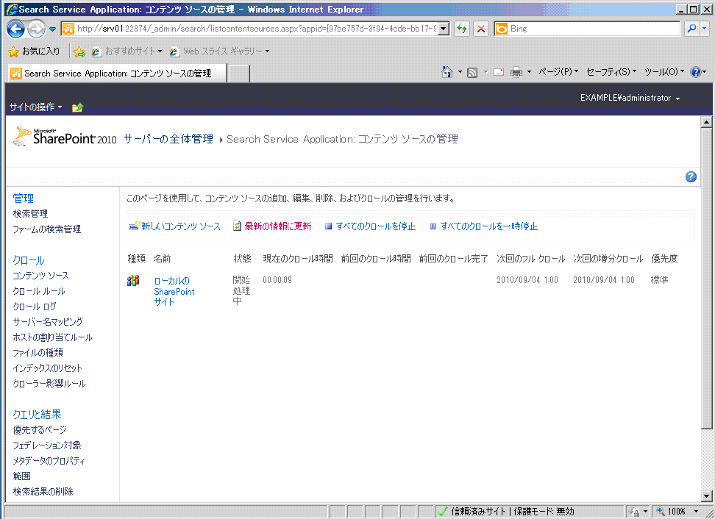
Task: Open search provider dropdown arrow
Action: pyautogui.click(x=705, y=29)
